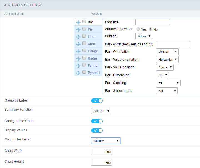Screen dimensions: 200x168
Task: Click the move icon beside Area
Action: 78,44
